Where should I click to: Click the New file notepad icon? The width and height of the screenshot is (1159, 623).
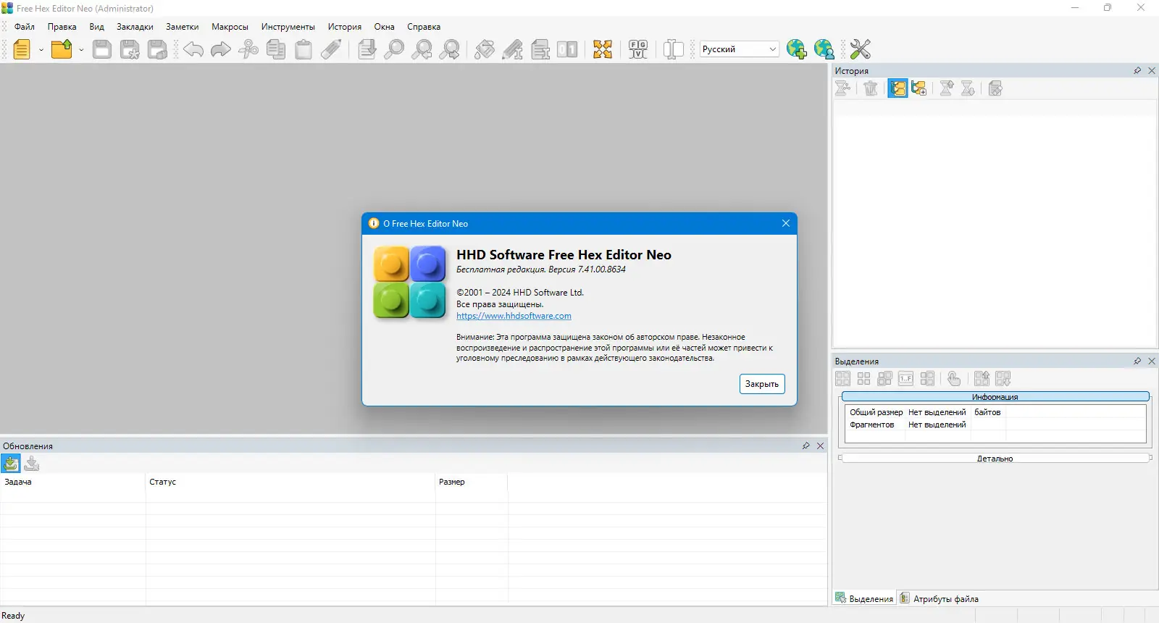[x=22, y=49]
